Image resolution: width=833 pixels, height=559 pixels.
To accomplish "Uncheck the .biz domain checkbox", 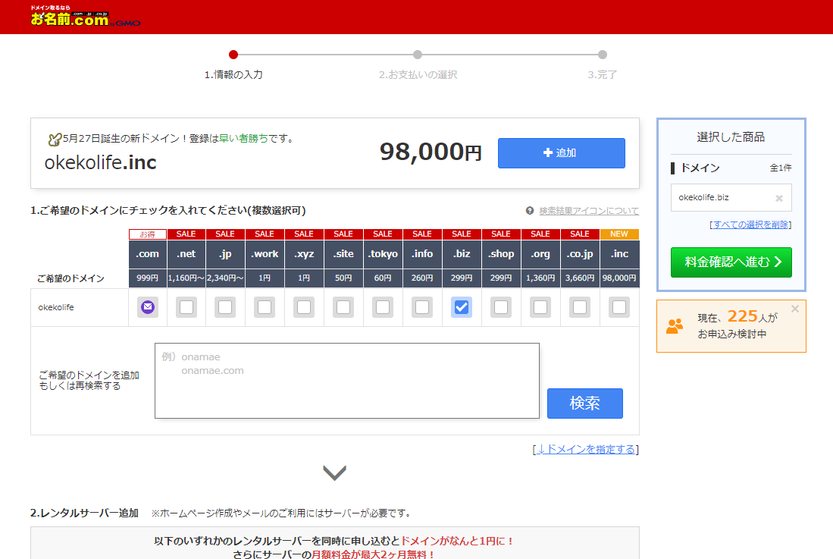I will pos(461,307).
